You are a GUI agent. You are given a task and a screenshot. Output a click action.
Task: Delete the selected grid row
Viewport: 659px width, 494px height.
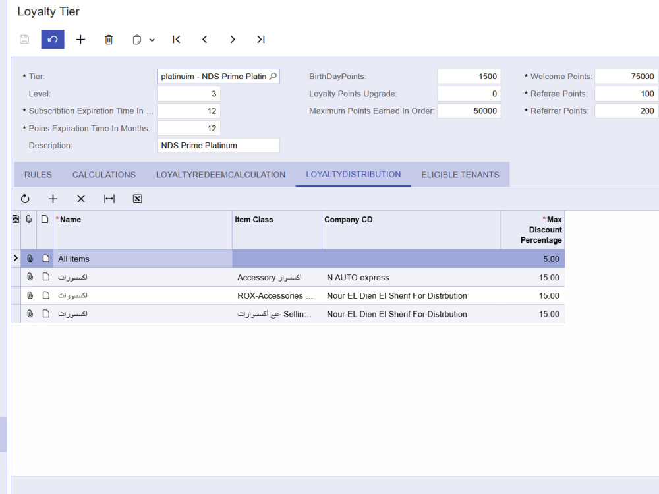pyautogui.click(x=81, y=199)
